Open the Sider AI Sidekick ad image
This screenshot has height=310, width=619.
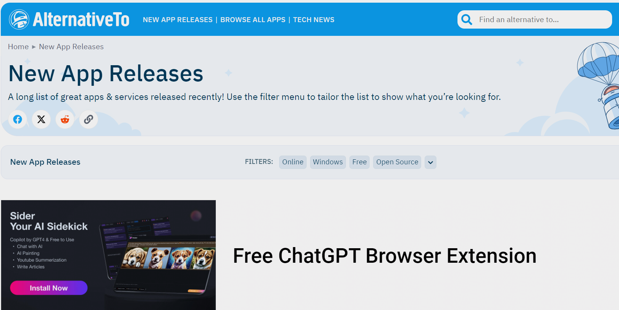(108, 255)
